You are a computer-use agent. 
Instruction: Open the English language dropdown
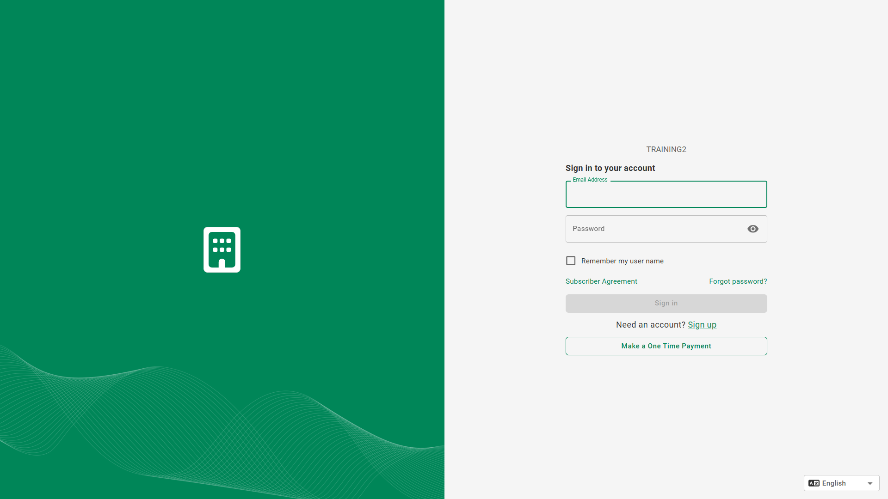841,483
